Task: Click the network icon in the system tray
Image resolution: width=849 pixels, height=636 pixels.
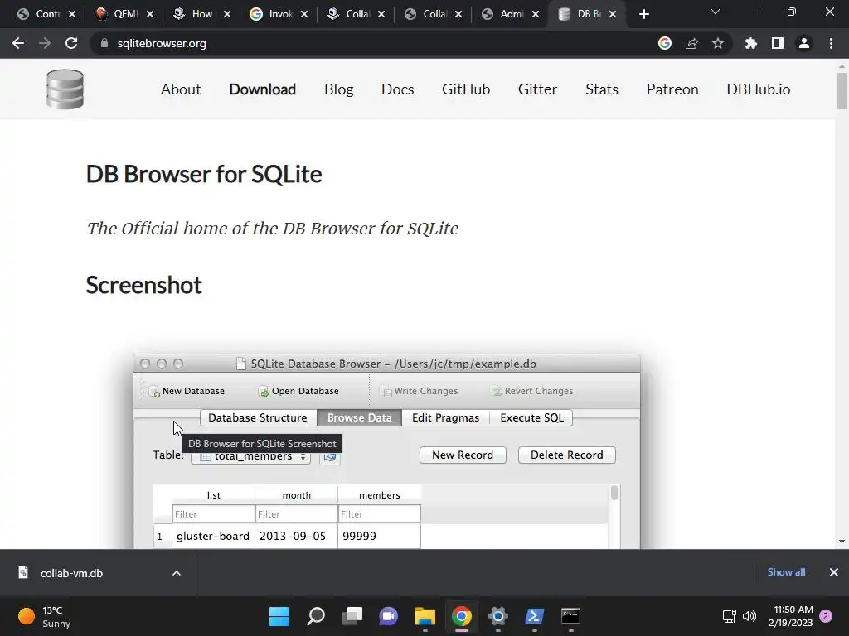Action: tap(729, 616)
